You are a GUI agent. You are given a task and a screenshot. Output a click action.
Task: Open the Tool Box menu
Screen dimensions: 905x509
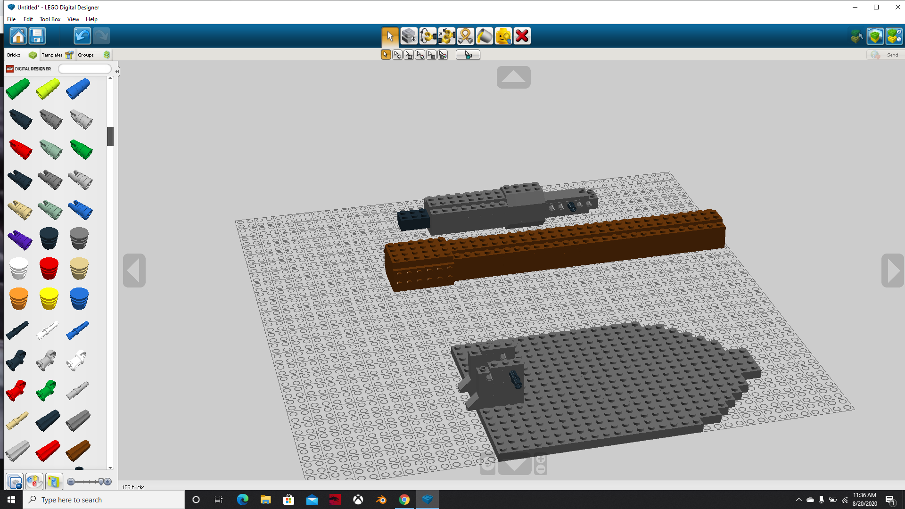(x=49, y=19)
